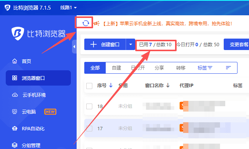Click the BitBrowser shield logo in title bar
The image size is (249, 149).
click(7, 7)
